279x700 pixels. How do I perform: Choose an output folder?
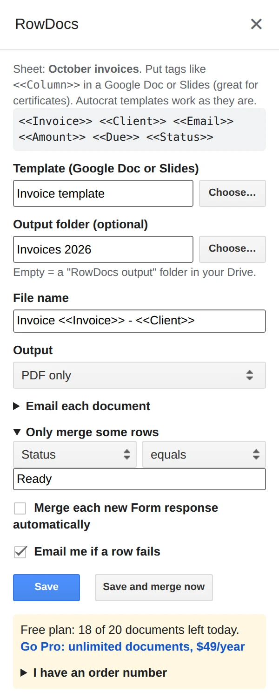tap(232, 249)
